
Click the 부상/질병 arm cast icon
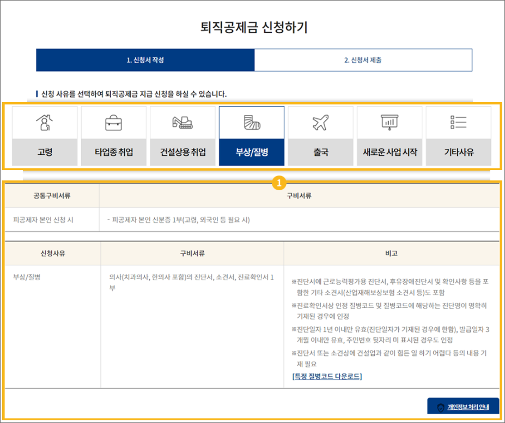pyautogui.click(x=252, y=121)
